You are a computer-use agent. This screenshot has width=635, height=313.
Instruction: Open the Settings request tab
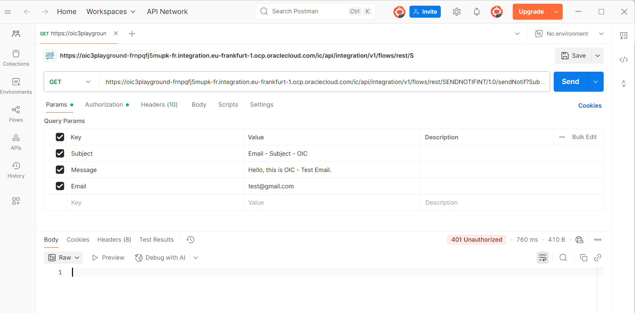[262, 105]
